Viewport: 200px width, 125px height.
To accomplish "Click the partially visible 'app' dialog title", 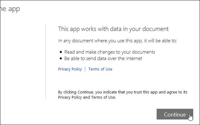I will [x=10, y=9].
